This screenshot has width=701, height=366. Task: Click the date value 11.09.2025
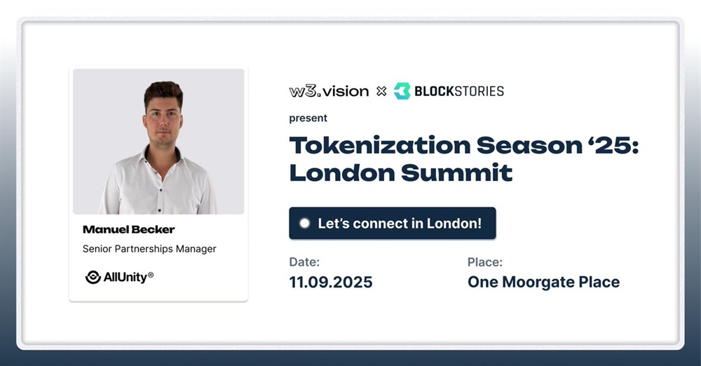331,282
